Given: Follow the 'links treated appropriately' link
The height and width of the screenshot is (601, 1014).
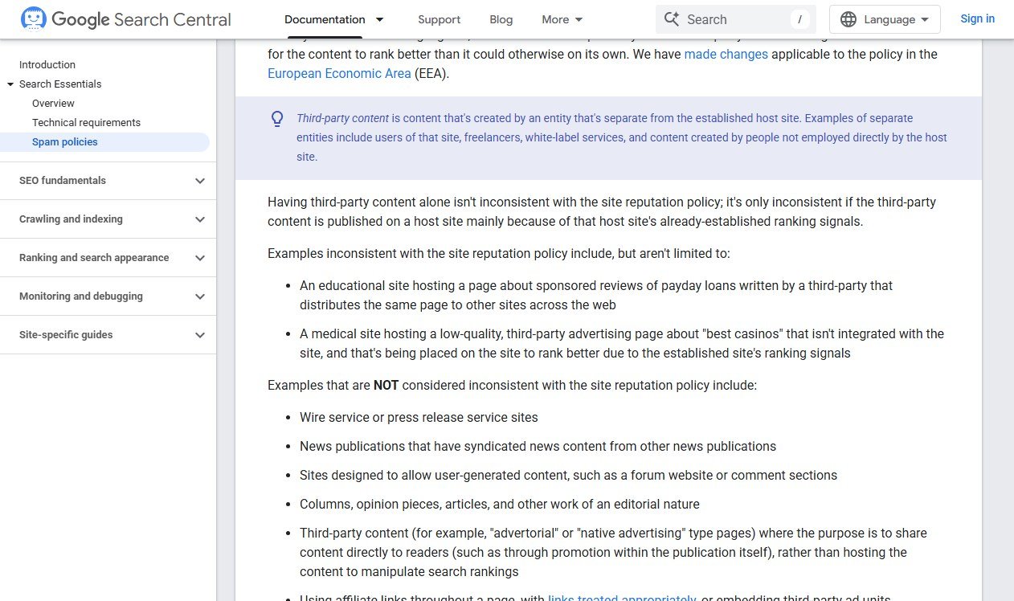Looking at the screenshot, I should coord(622,598).
